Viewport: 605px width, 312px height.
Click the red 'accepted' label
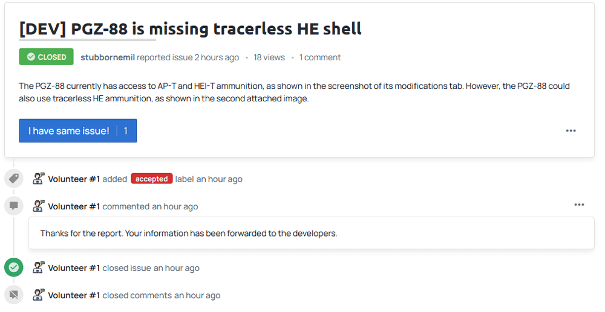[152, 179]
